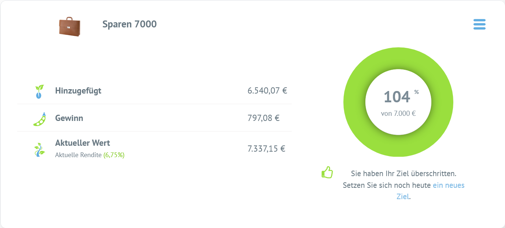The width and height of the screenshot is (505, 228).
Task: Click the green 6,75% Rendite value
Action: tap(114, 155)
